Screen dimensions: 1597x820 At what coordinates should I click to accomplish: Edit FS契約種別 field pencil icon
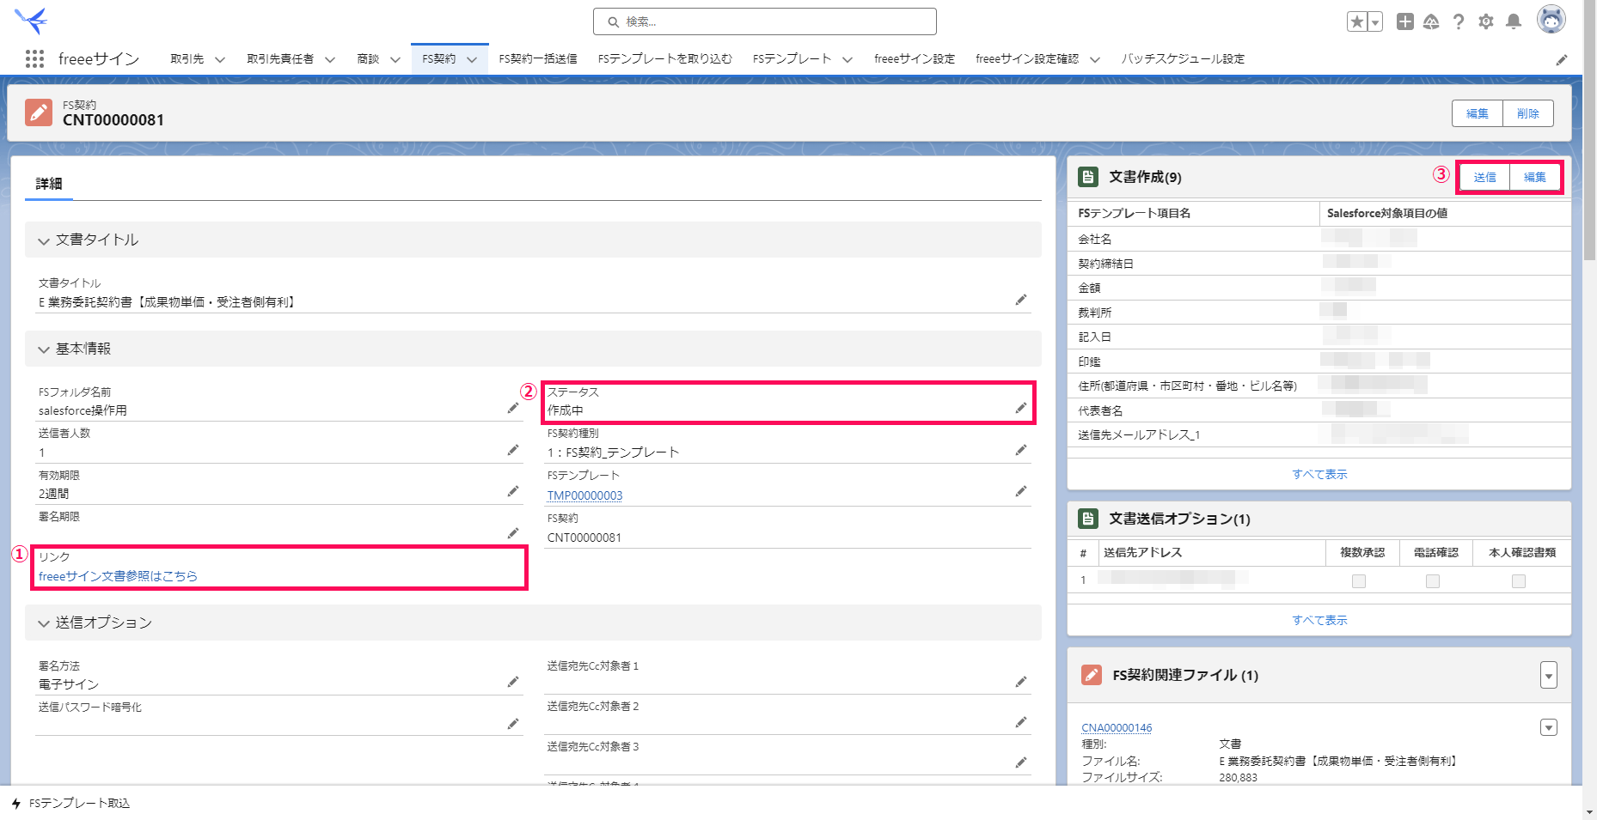[1021, 450]
